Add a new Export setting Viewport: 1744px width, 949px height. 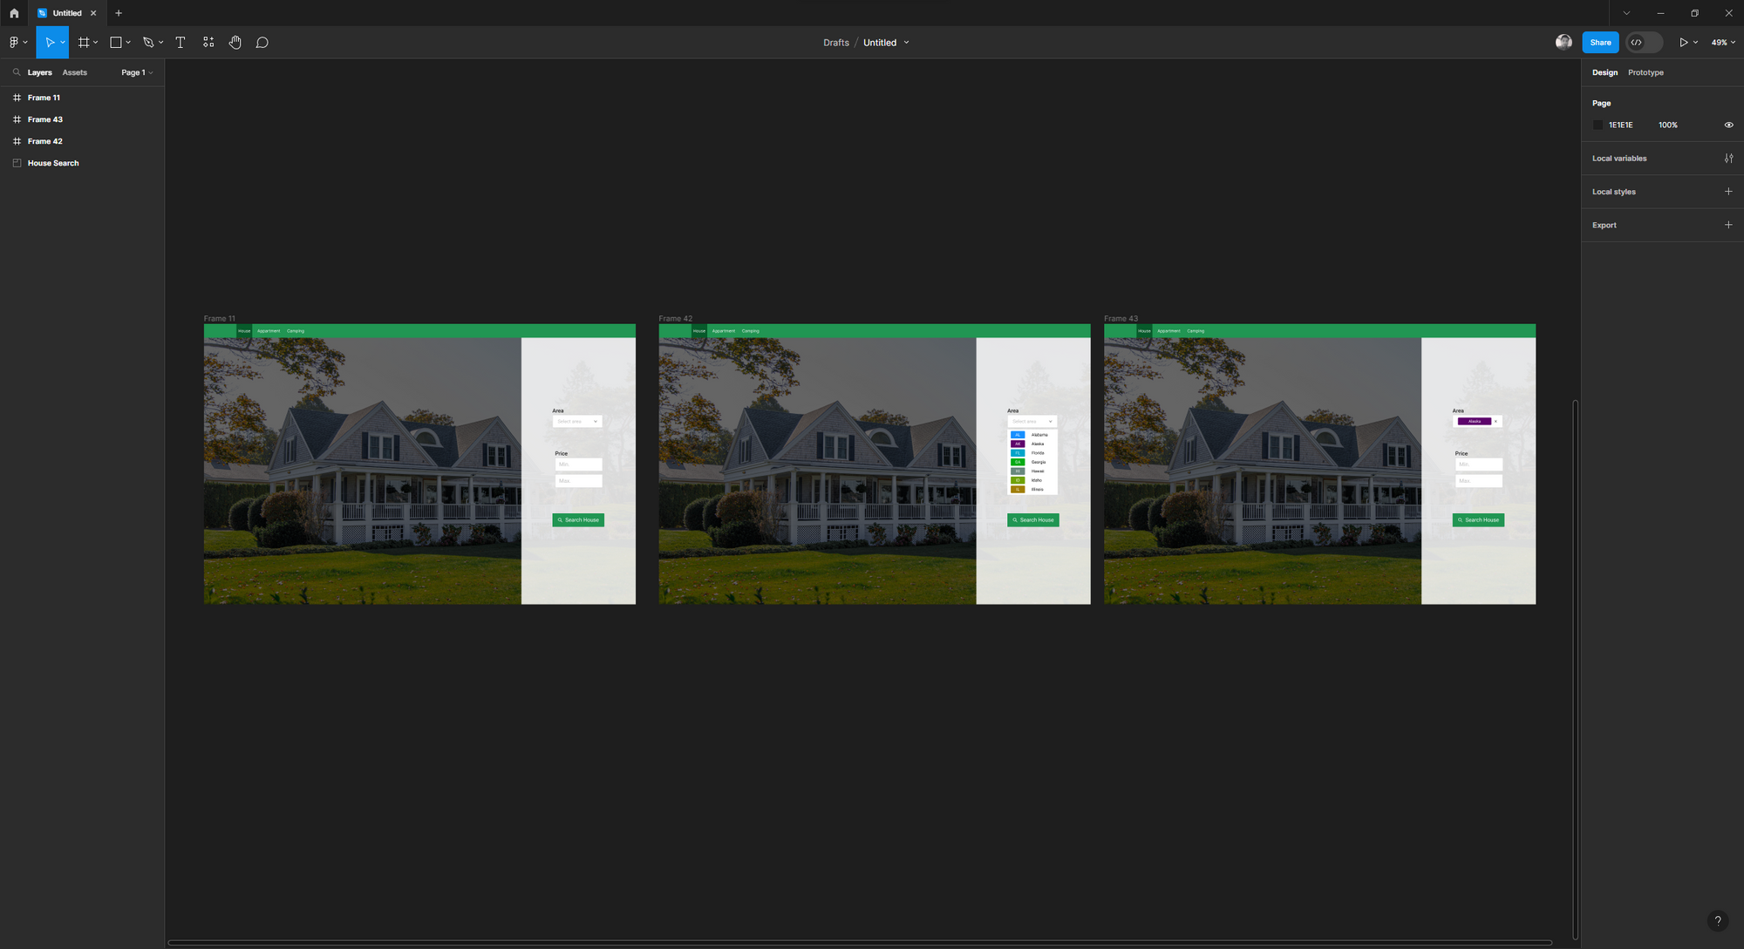click(1728, 225)
